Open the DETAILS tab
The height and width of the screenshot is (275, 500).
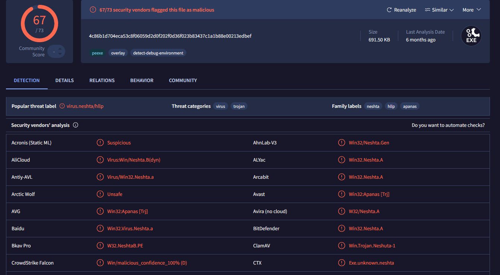point(64,80)
